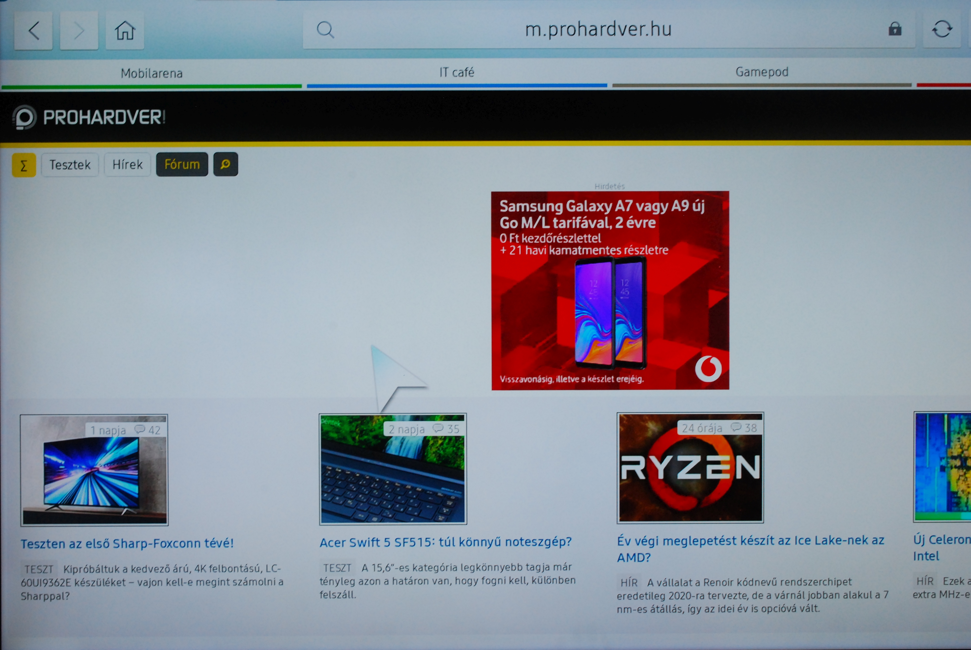This screenshot has width=971, height=650.
Task: Click 'A vállalat a Renoir kódnevű' description
Action: point(753,595)
